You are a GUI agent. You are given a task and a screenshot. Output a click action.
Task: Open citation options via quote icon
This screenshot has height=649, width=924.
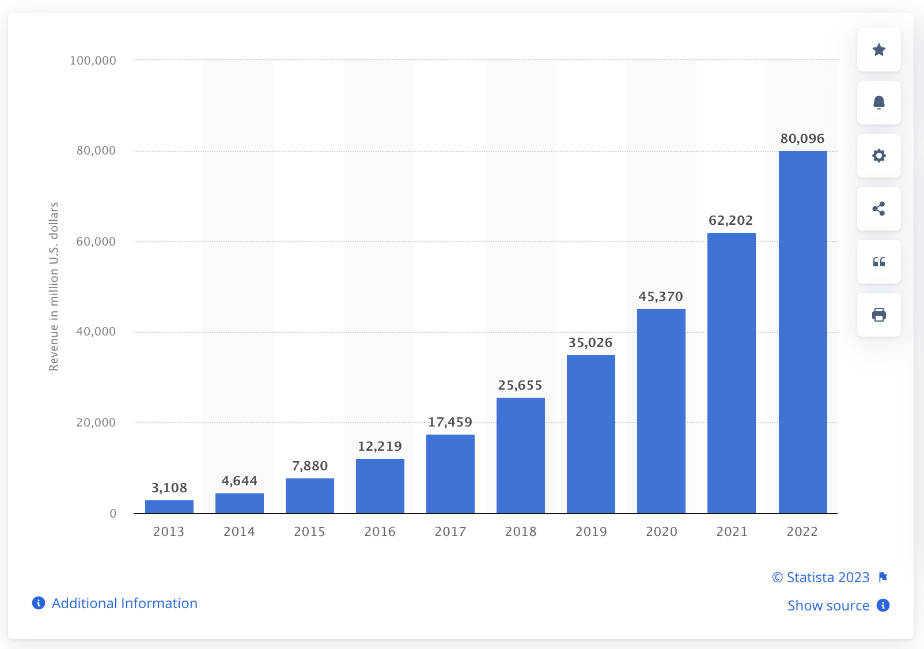click(878, 262)
